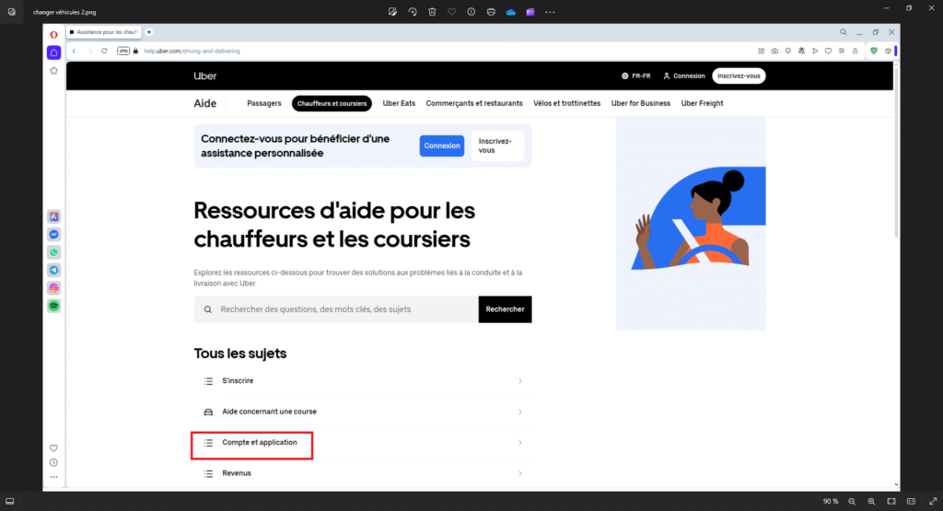Open the three-dots menu in Photos toolbar
Image resolution: width=943 pixels, height=511 pixels.
(x=550, y=12)
